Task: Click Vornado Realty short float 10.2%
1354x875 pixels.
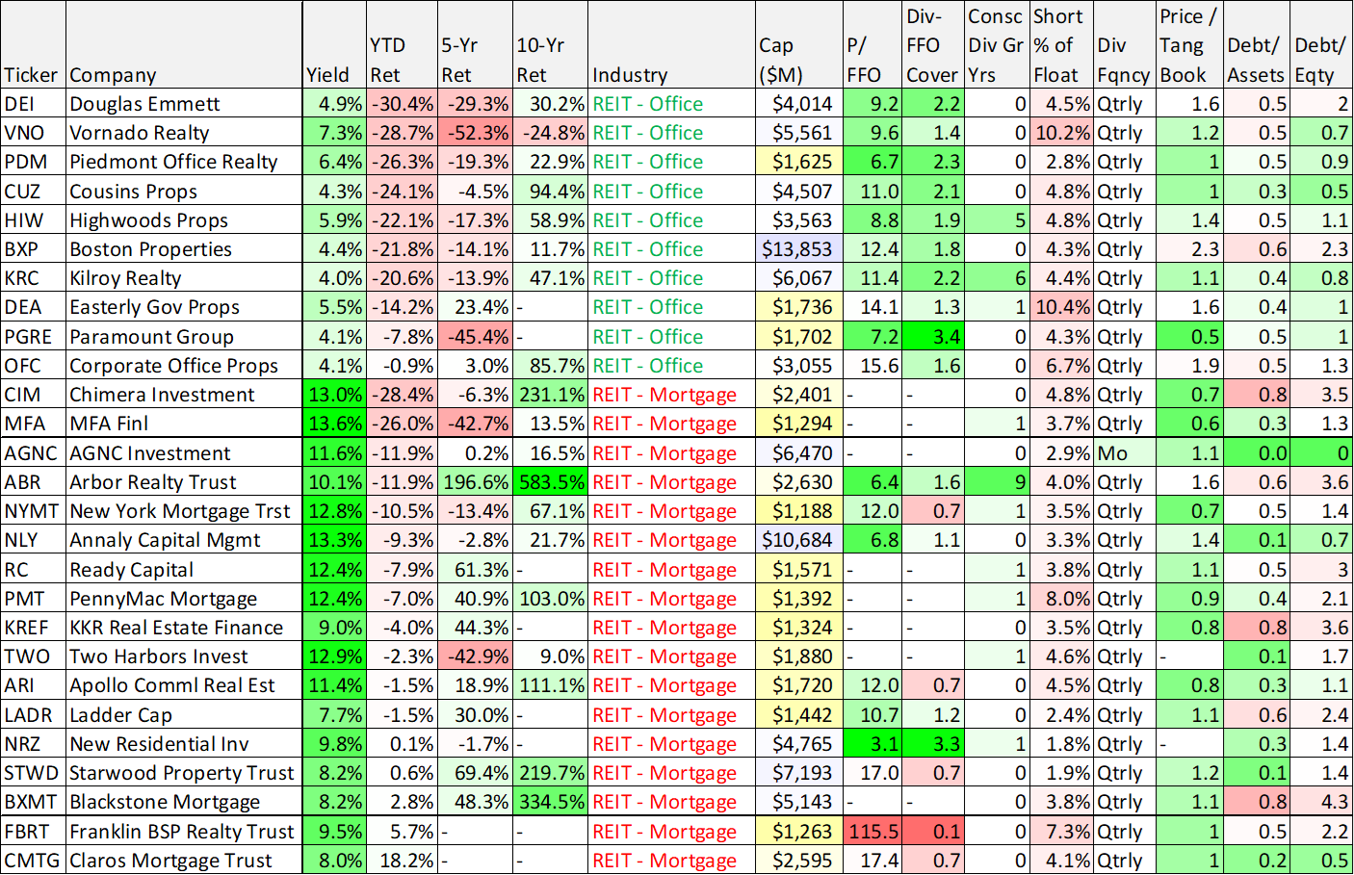Action: click(1061, 133)
